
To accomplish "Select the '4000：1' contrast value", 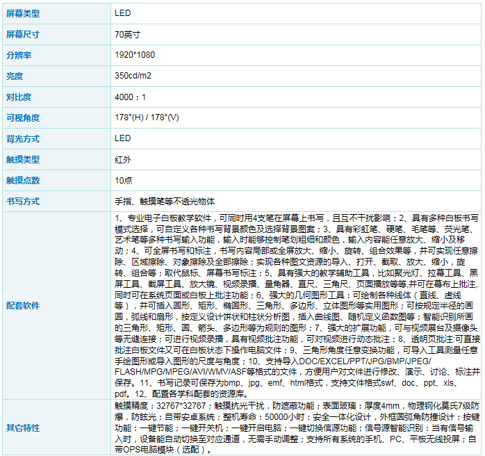I will coord(130,97).
